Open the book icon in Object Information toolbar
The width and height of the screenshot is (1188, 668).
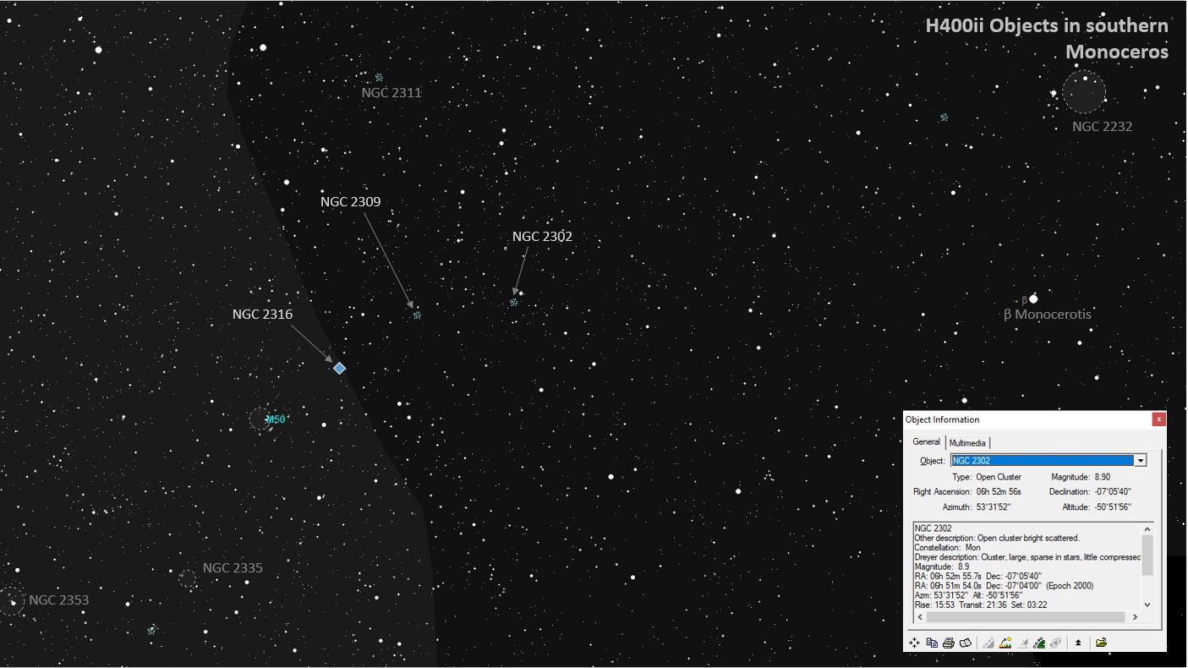point(966,643)
